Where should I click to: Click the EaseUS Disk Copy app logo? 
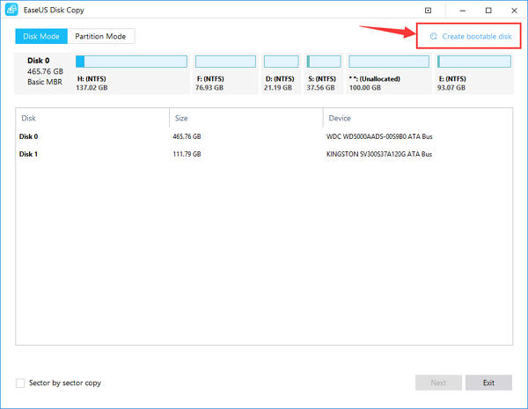click(x=11, y=10)
